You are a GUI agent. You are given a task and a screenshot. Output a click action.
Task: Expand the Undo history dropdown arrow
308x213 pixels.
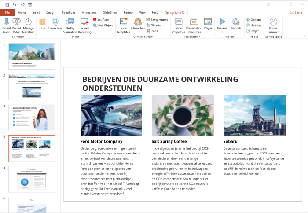pos(18,4)
